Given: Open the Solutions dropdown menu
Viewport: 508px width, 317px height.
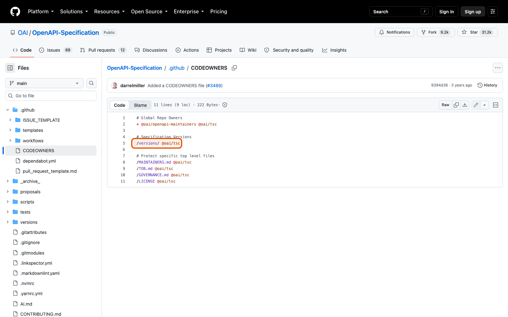Looking at the screenshot, I should point(74,11).
